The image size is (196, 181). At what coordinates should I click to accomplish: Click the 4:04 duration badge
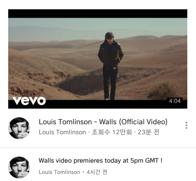point(175,101)
